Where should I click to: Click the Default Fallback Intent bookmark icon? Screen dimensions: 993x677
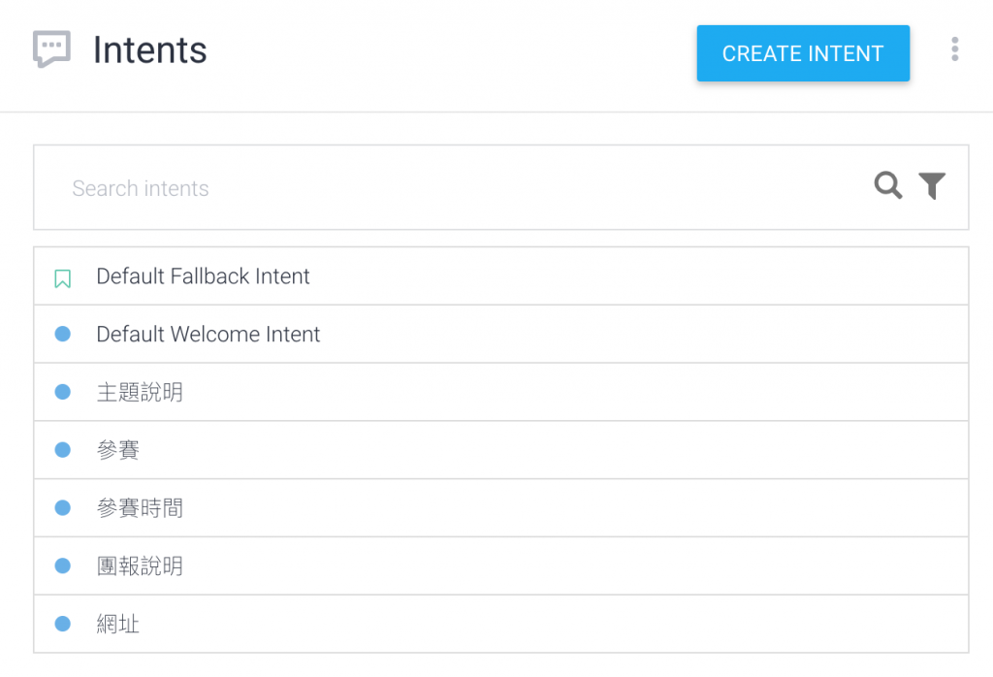pyautogui.click(x=63, y=278)
